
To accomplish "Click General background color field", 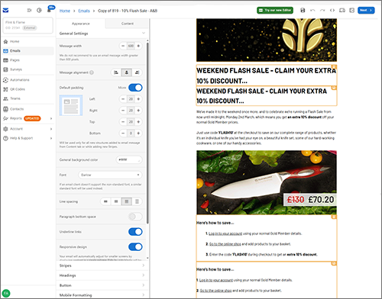I will pyautogui.click(x=129, y=159).
